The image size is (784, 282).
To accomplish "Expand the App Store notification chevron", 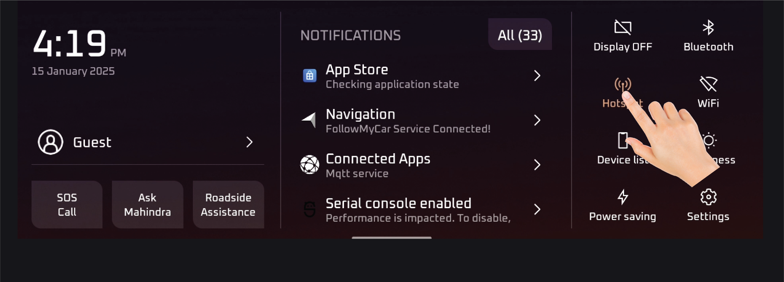I will (537, 76).
